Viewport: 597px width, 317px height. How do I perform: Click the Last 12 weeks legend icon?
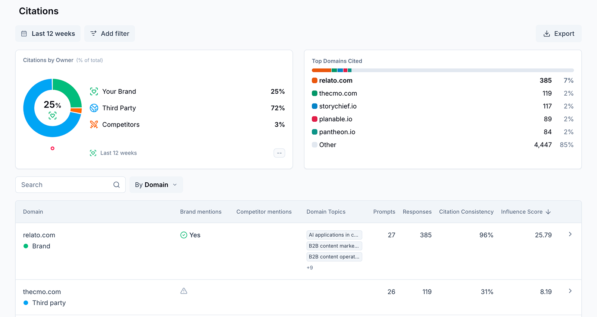tap(93, 153)
